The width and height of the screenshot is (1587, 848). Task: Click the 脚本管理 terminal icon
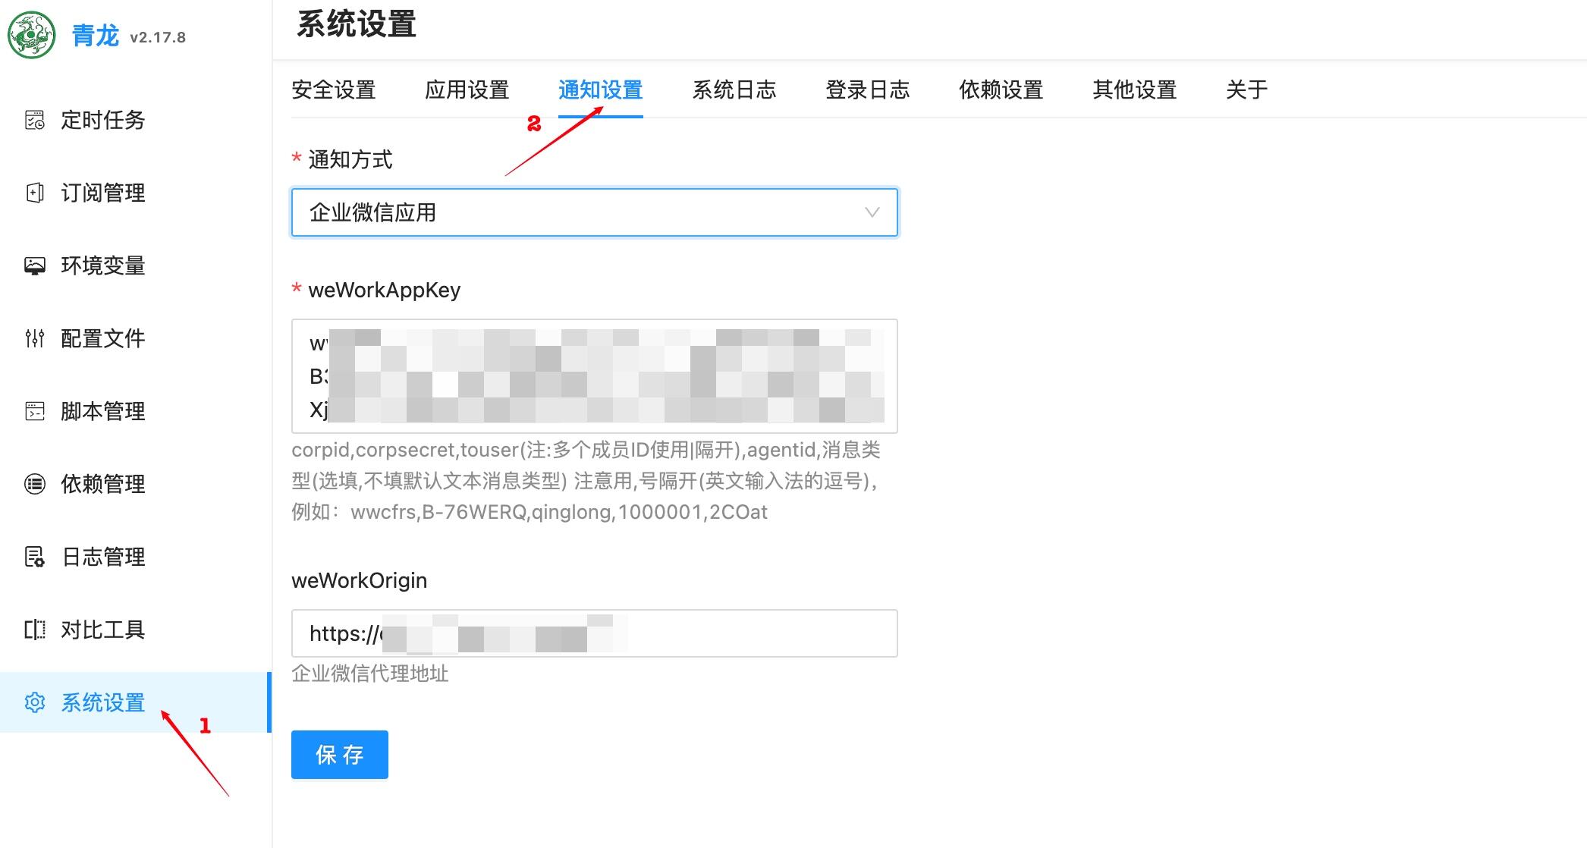35,411
